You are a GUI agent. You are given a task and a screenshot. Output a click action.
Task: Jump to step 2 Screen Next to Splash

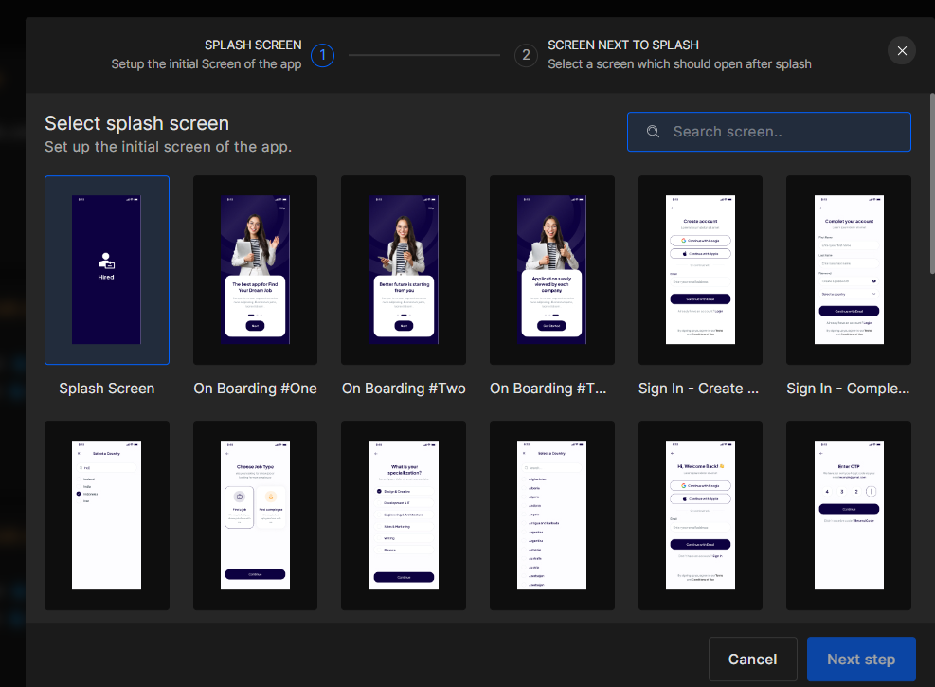[526, 55]
